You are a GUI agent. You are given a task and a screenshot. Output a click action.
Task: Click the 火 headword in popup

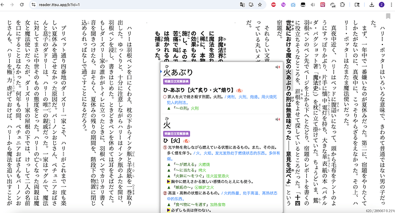167,125
